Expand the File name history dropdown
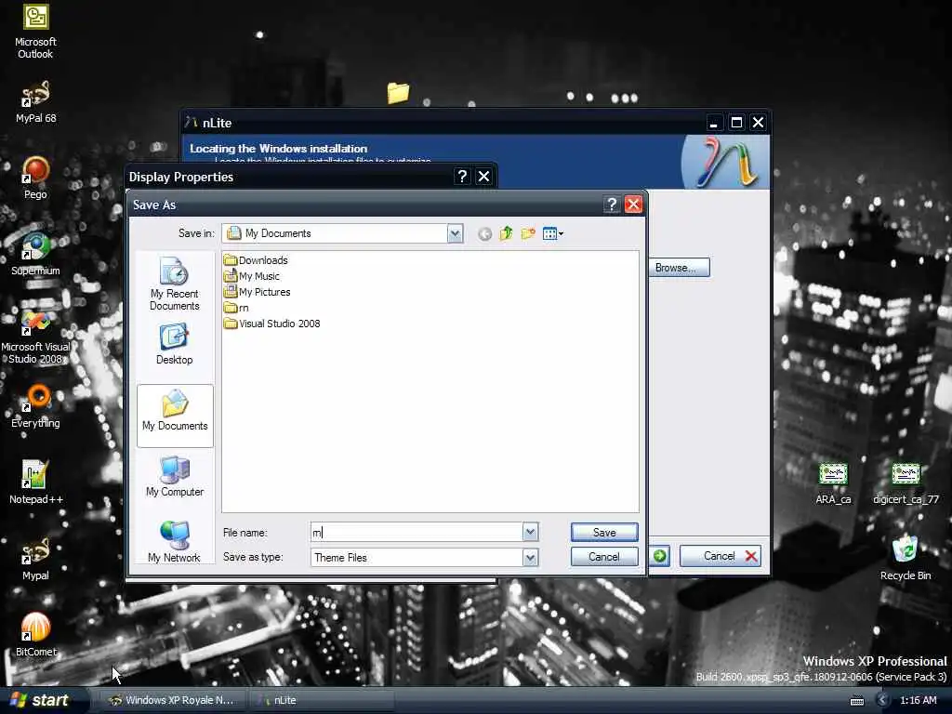This screenshot has width=952, height=714. (530, 533)
